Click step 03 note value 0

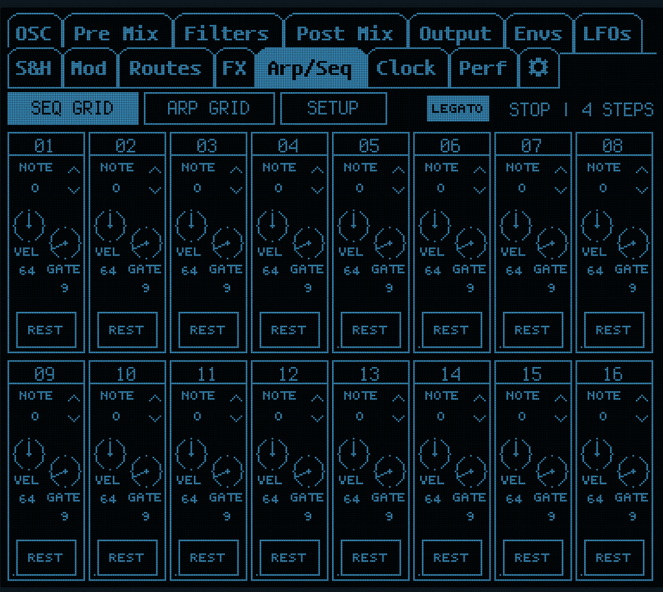[x=197, y=189]
